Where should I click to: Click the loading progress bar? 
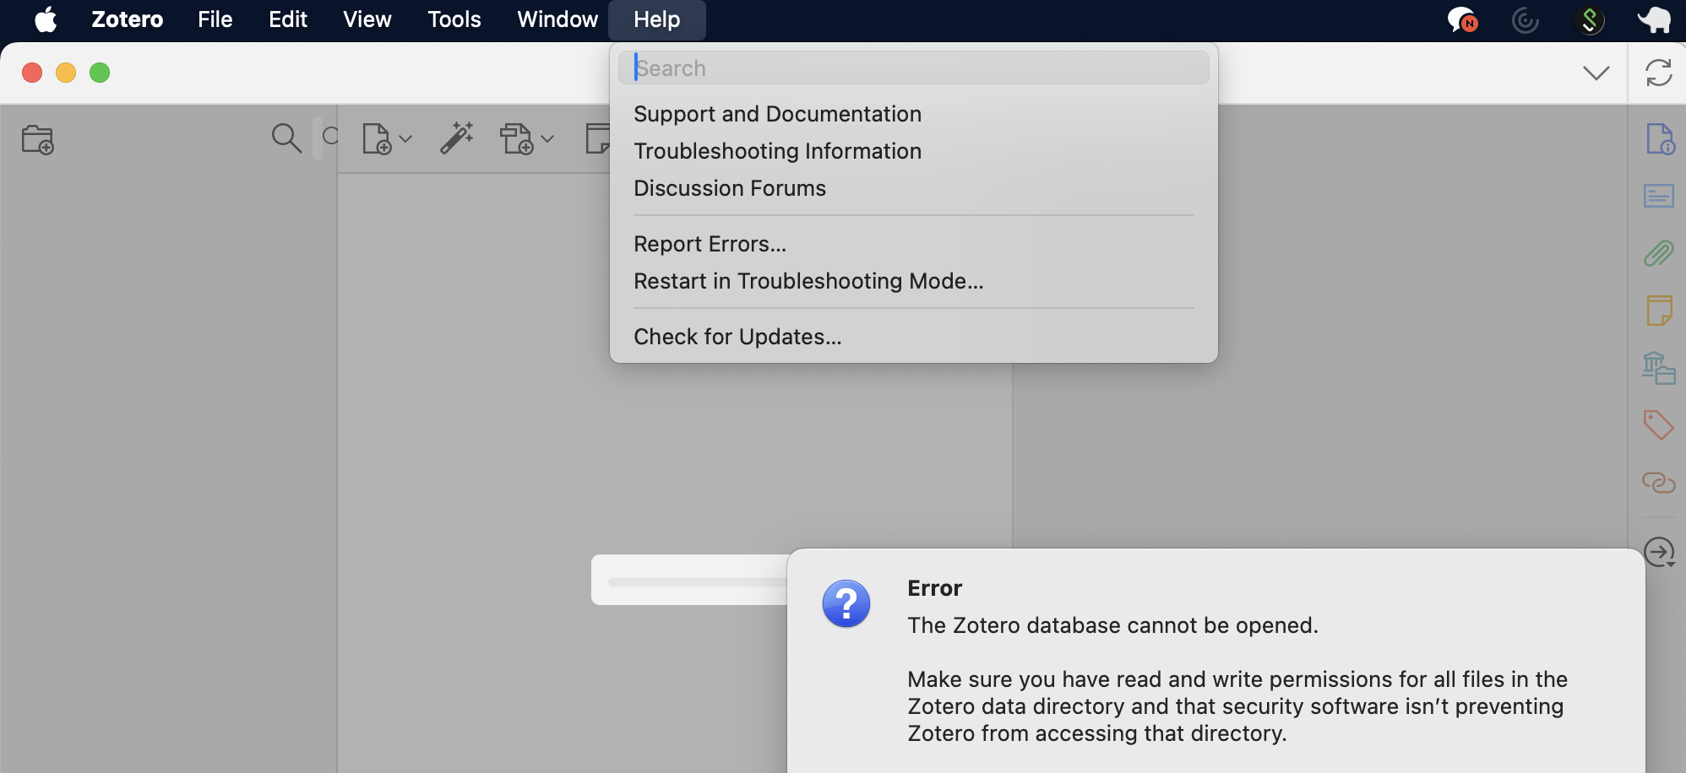pyautogui.click(x=698, y=581)
